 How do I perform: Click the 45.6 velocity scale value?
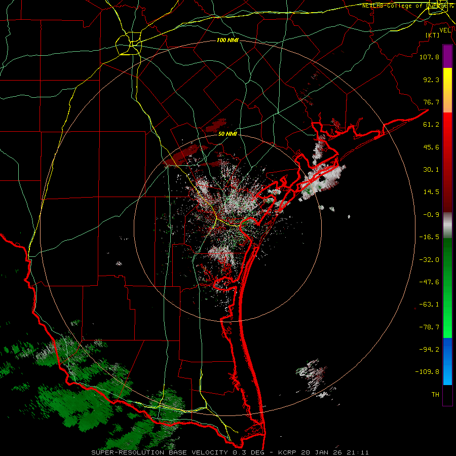431,147
